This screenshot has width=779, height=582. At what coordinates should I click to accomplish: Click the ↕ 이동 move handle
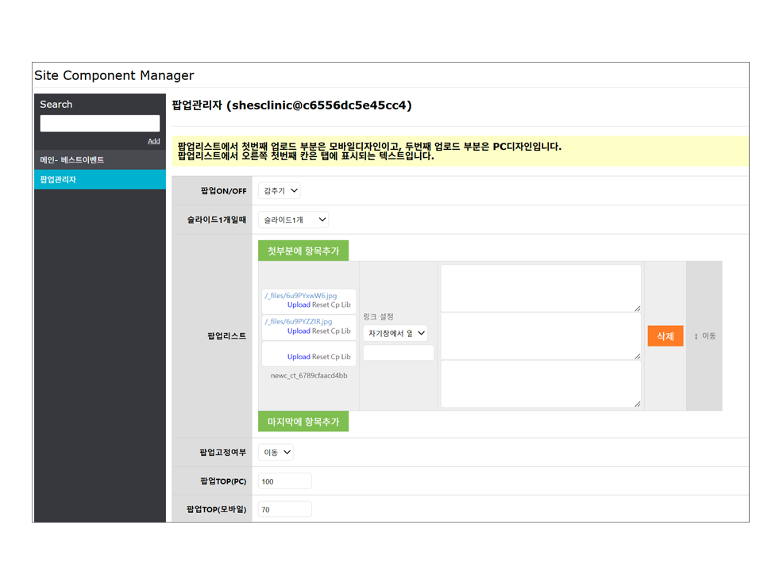(x=704, y=336)
